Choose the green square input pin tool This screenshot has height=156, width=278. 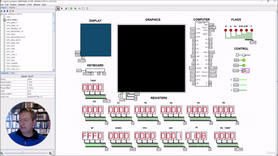[71, 8]
